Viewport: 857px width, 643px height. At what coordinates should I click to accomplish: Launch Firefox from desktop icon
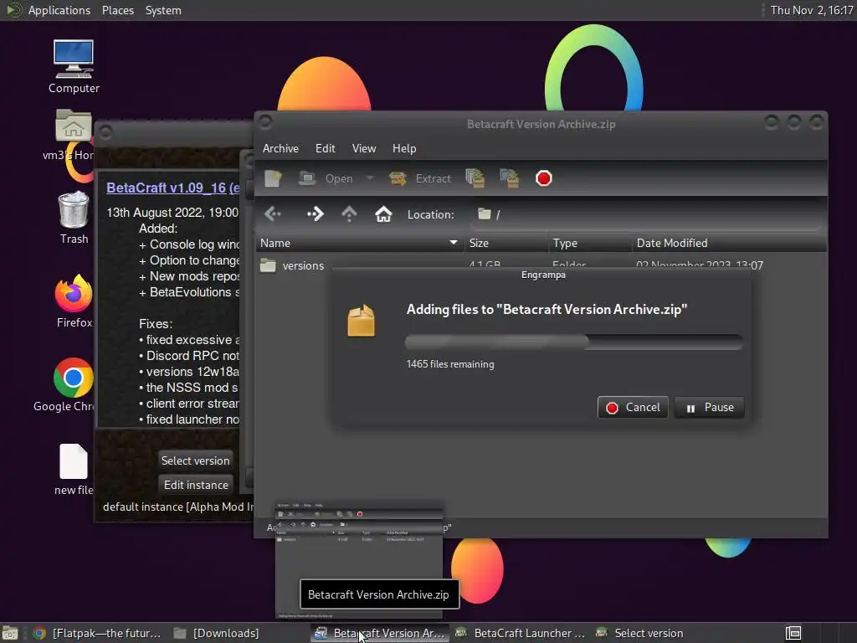(74, 301)
